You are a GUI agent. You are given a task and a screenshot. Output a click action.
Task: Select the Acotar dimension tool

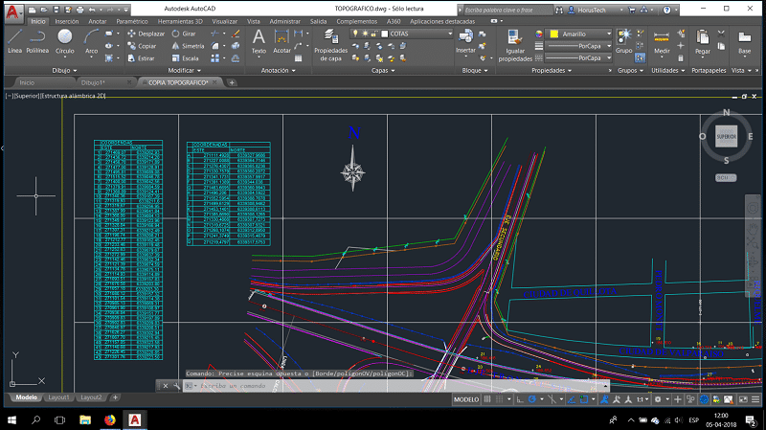pos(282,41)
